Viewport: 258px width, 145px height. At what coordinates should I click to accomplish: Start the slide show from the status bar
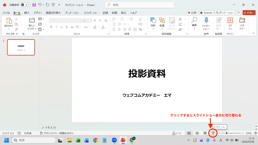212,133
